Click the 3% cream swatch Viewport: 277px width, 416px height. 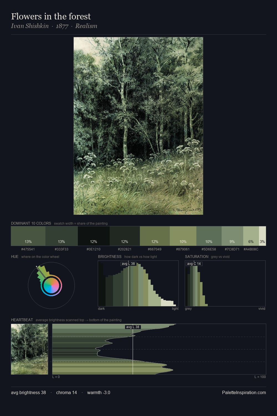pos(262,236)
